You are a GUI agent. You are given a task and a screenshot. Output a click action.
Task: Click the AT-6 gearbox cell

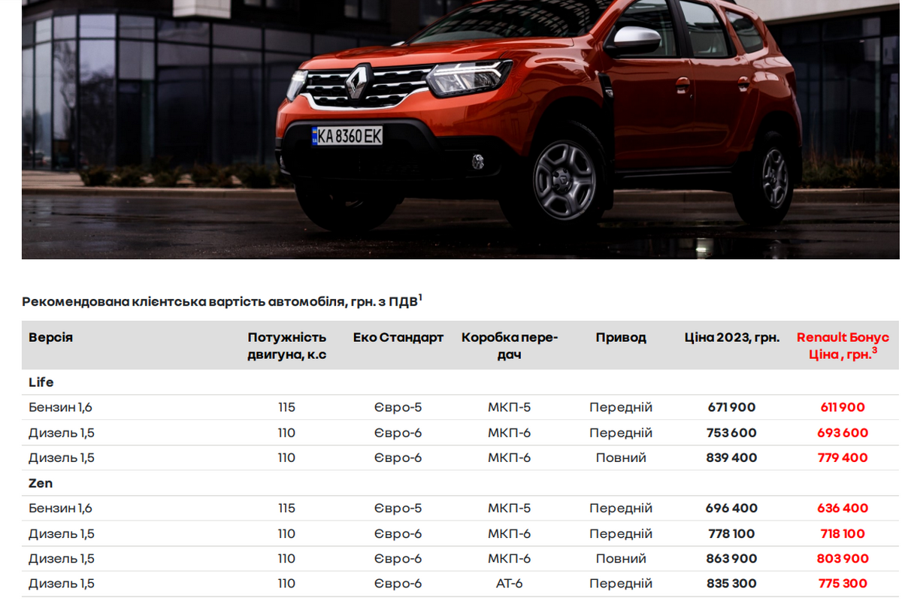tap(509, 584)
